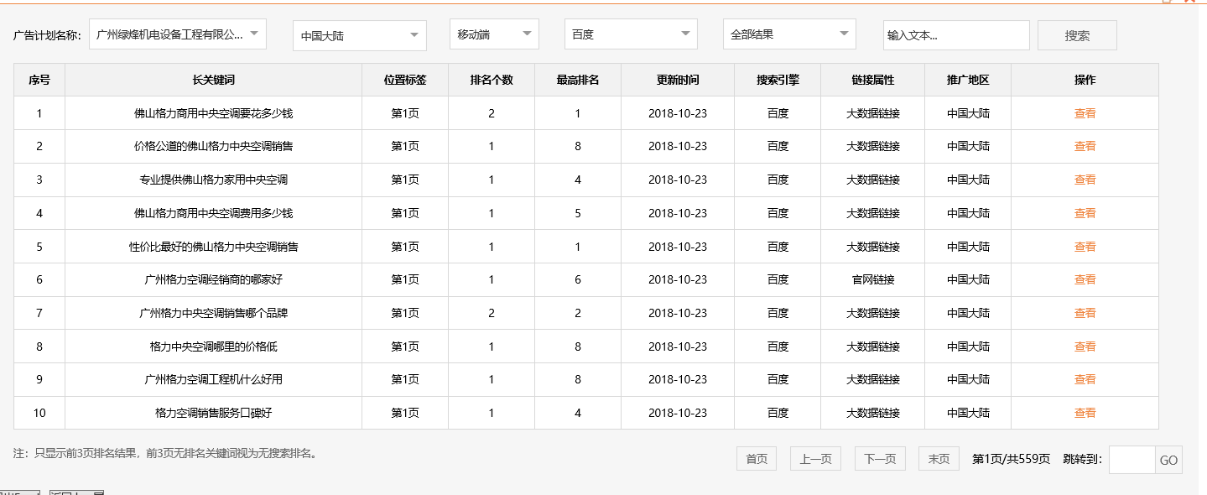This screenshot has width=1207, height=495.
Task: Click 查看 on 广州格力空调经销商的哪家好 row
Action: click(1085, 279)
